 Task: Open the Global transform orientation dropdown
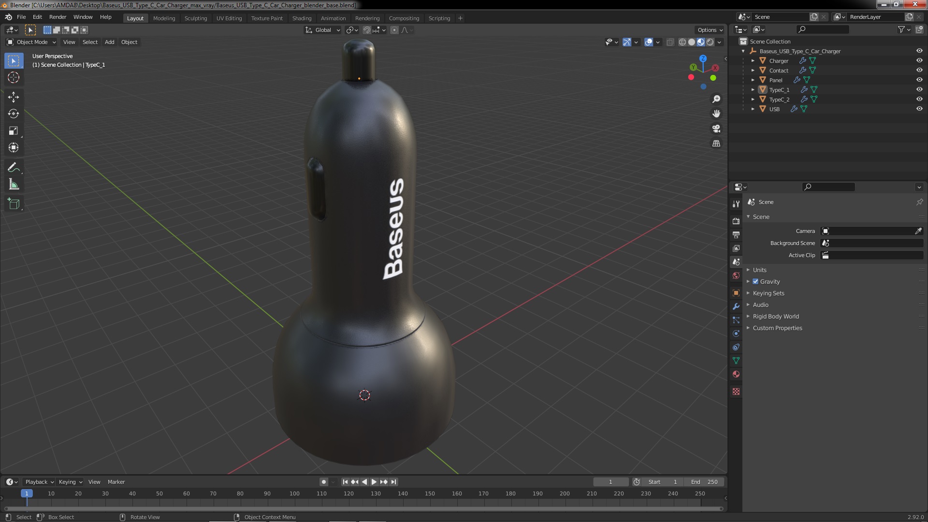323,30
